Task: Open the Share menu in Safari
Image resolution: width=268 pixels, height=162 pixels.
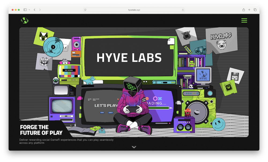Action: 244,10
